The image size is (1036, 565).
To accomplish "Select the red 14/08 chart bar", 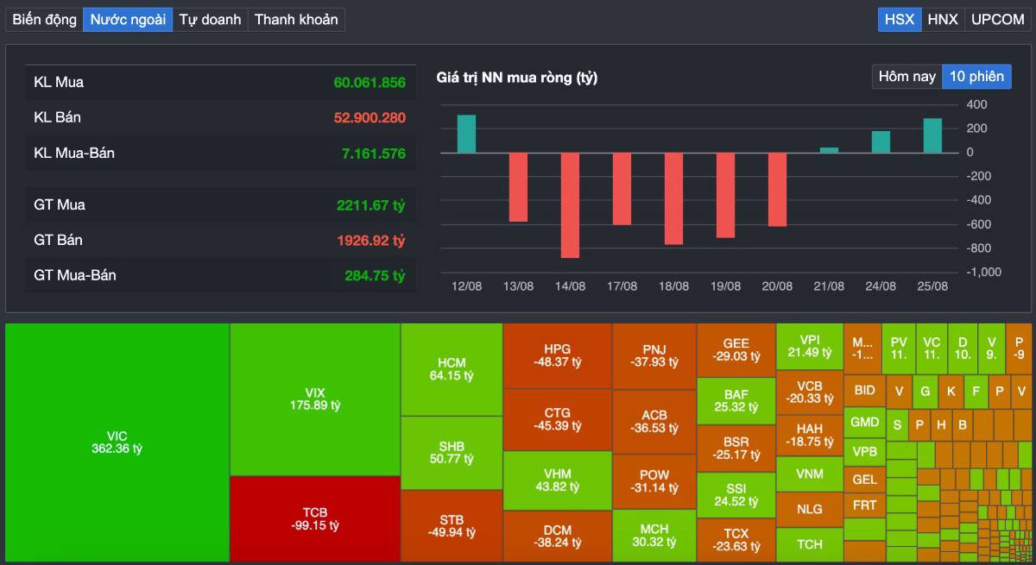I will (x=570, y=205).
